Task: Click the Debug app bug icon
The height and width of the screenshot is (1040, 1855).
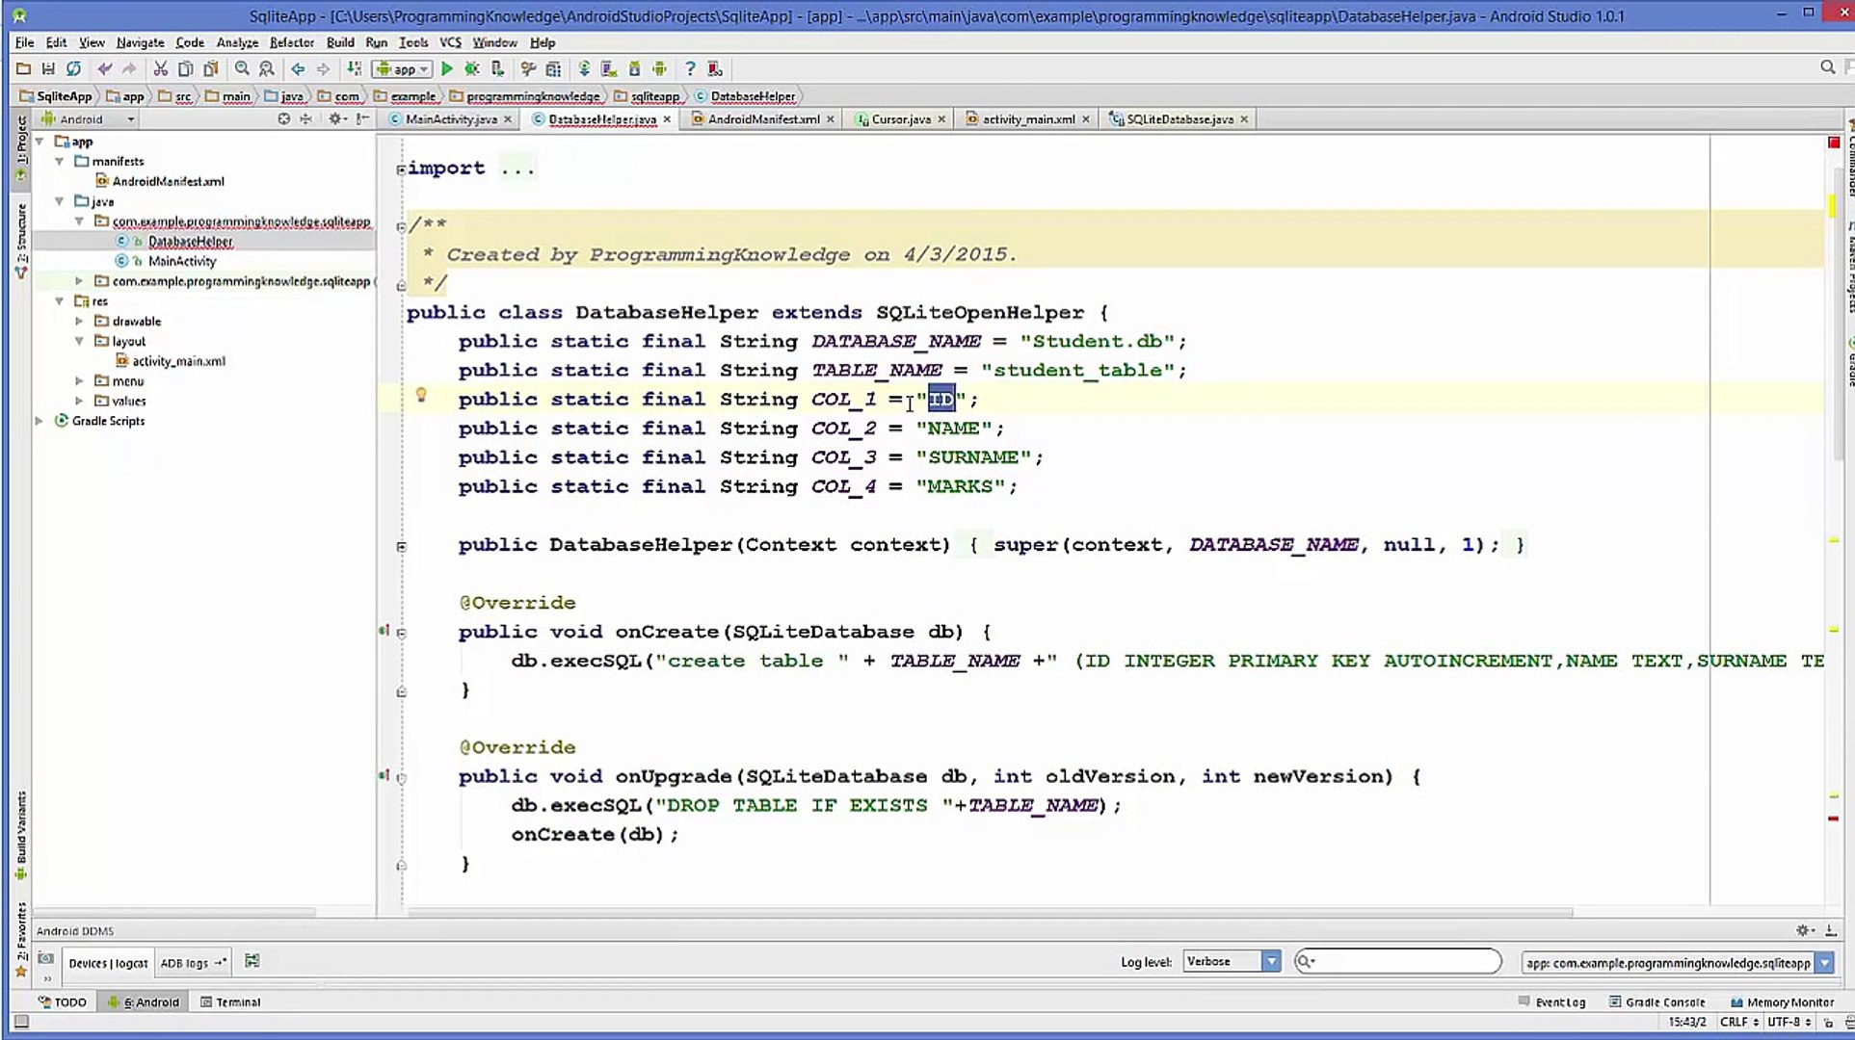Action: click(472, 69)
